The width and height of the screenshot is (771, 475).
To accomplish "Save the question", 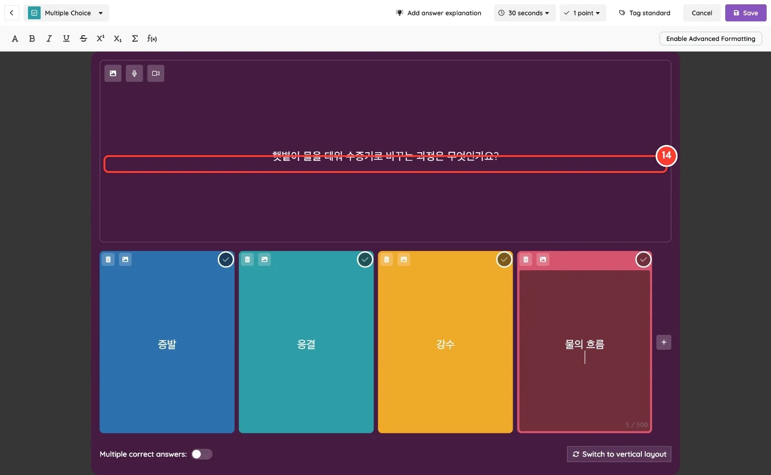I will coord(745,13).
